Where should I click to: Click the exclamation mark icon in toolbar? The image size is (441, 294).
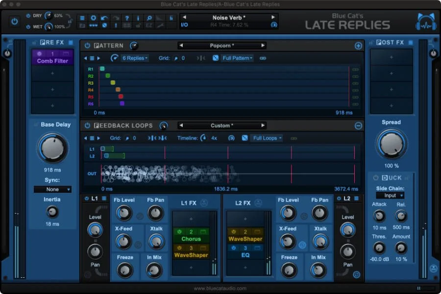click(116, 25)
